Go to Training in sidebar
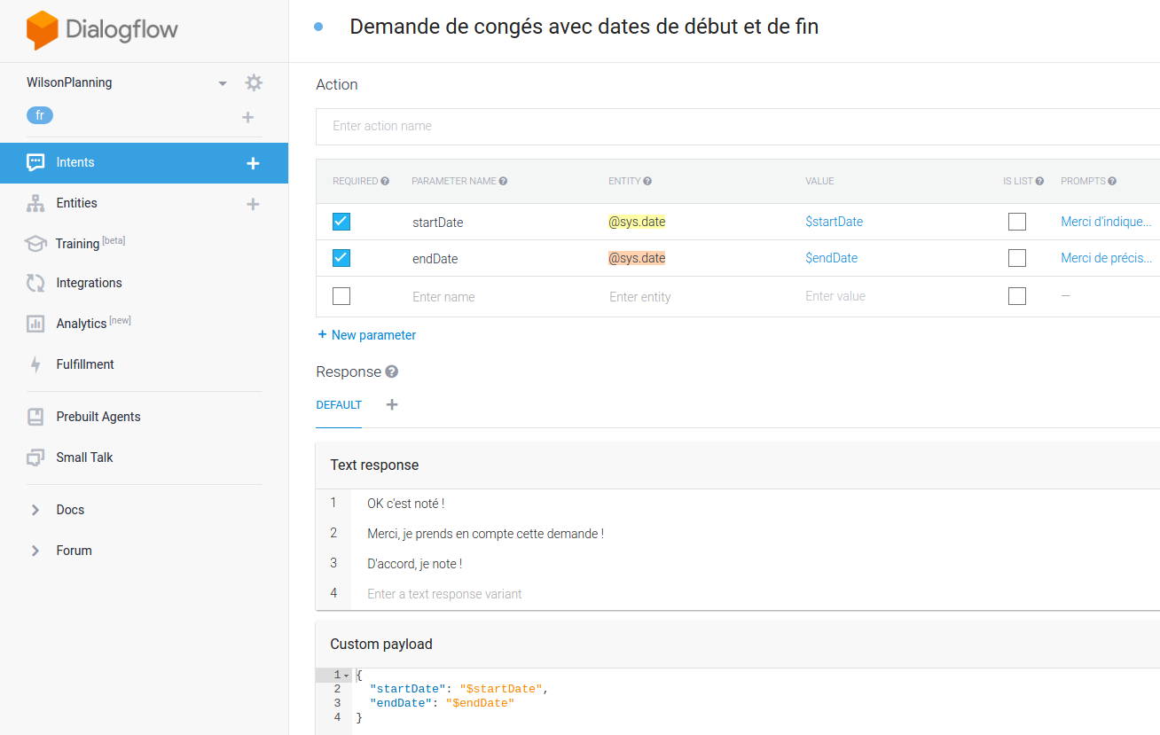The height and width of the screenshot is (735, 1160). point(77,244)
